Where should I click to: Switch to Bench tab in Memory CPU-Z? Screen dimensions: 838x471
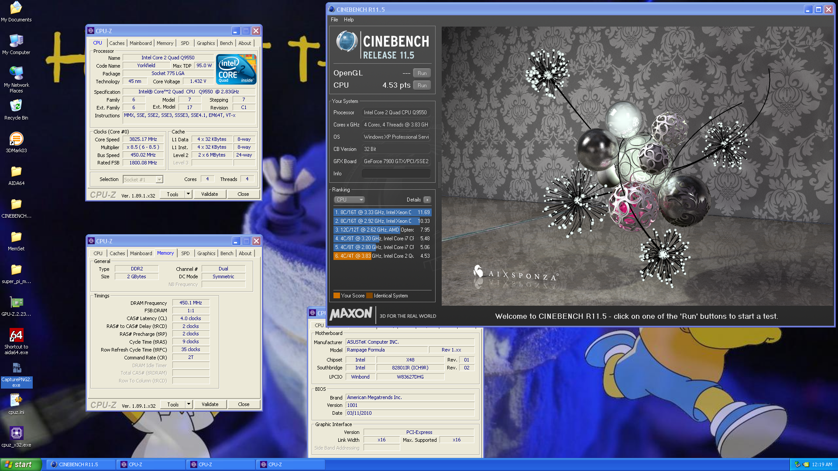[227, 253]
